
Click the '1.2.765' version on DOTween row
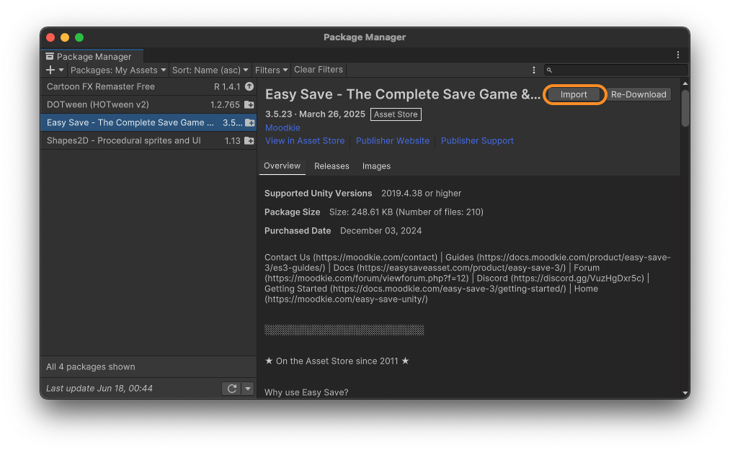pyautogui.click(x=225, y=104)
